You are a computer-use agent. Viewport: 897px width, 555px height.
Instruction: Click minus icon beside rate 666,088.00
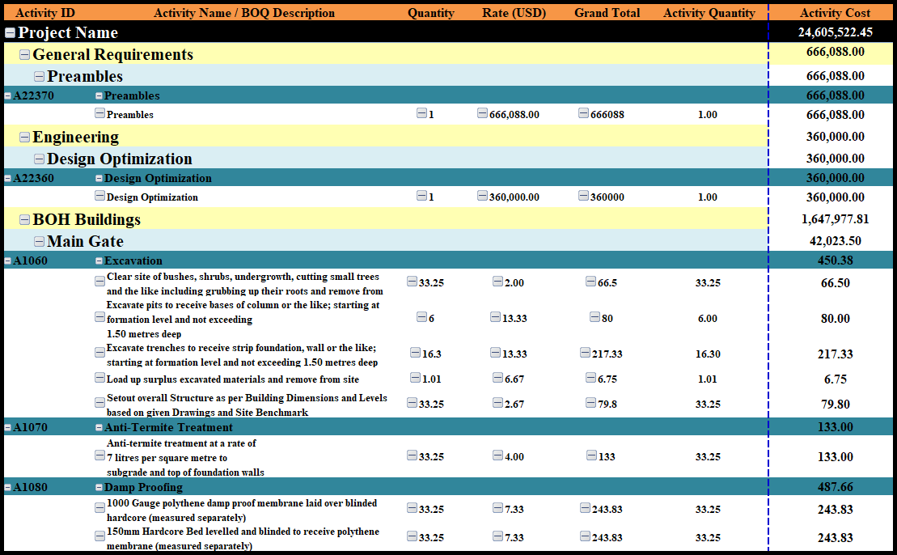pyautogui.click(x=482, y=113)
